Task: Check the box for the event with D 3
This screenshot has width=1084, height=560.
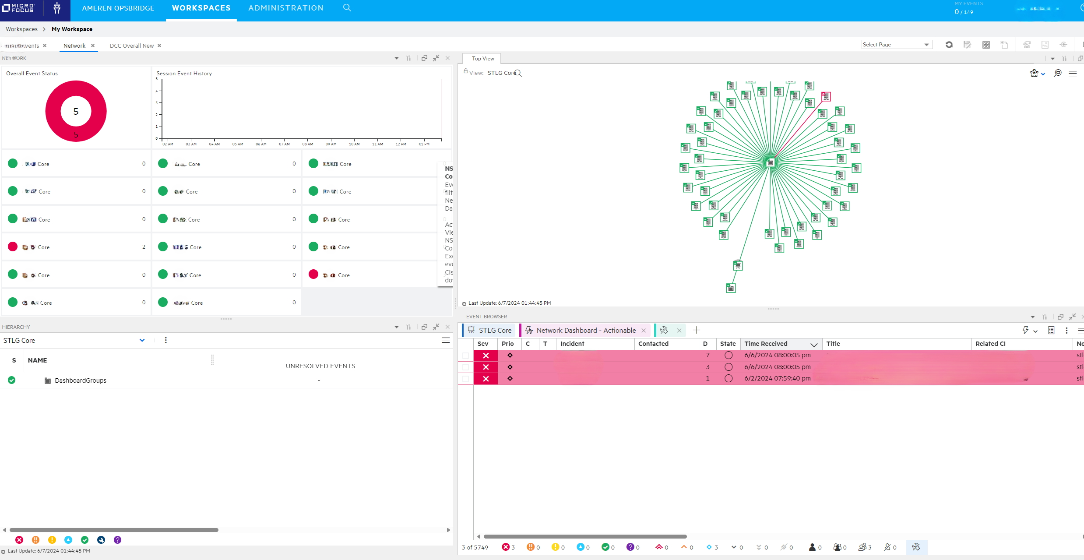Action: click(x=465, y=367)
